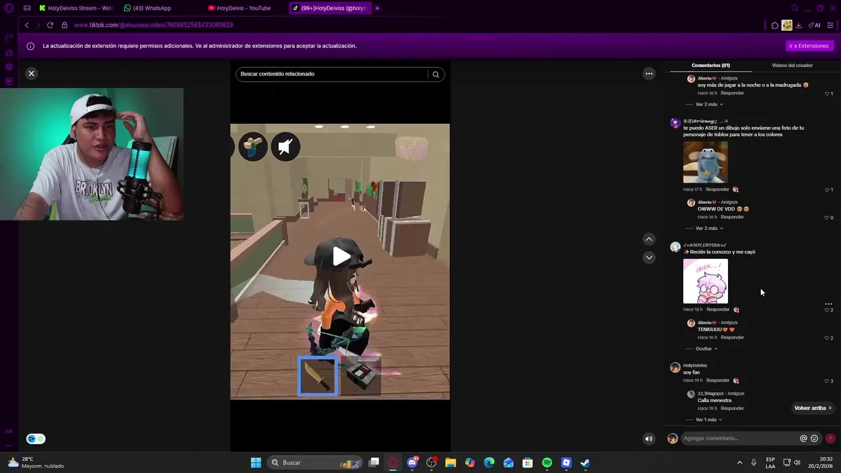Click Ir a Extensiones button
This screenshot has width=841, height=473.
click(809, 46)
